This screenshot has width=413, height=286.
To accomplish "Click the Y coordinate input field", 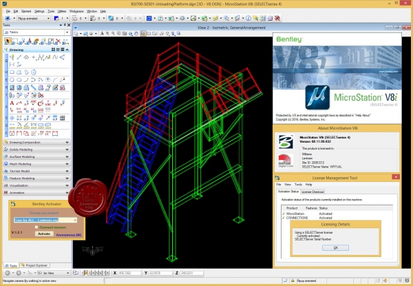I will 160,273.
